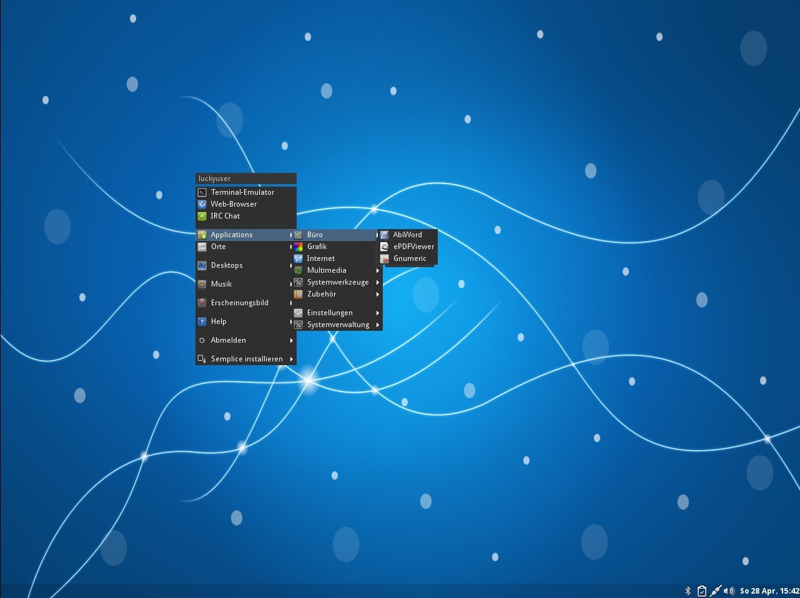Expand the Abmelden submenu arrow
Viewport: 800px width, 598px height.
coord(292,340)
